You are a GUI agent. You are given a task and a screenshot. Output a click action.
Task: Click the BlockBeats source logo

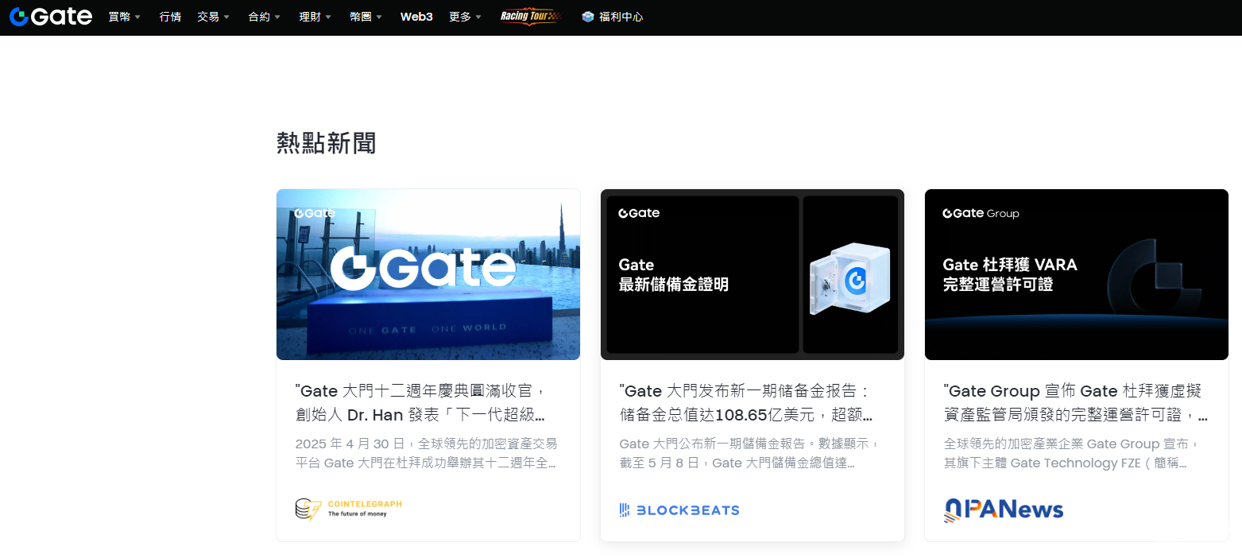click(679, 510)
